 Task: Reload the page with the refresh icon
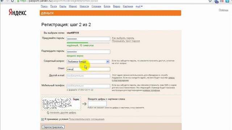(12, 1)
